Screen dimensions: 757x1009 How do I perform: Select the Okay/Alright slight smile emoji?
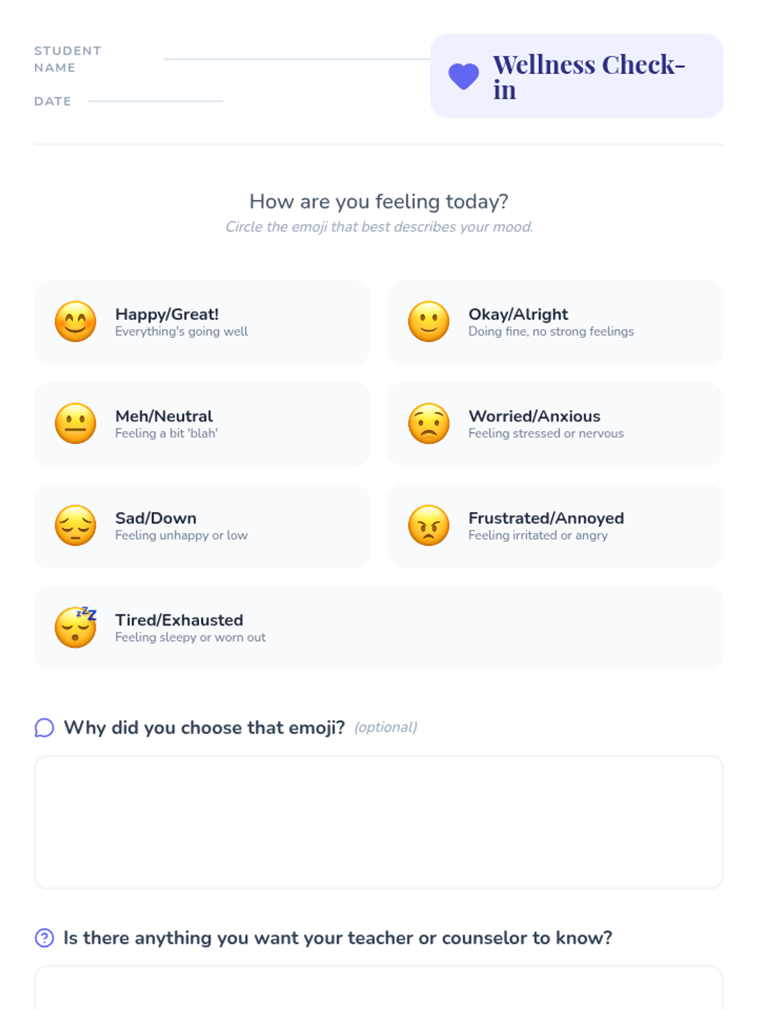click(x=429, y=322)
